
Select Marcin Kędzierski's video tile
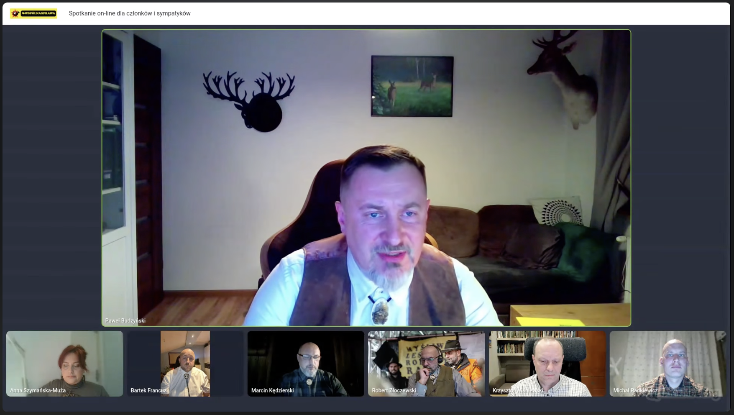click(306, 360)
